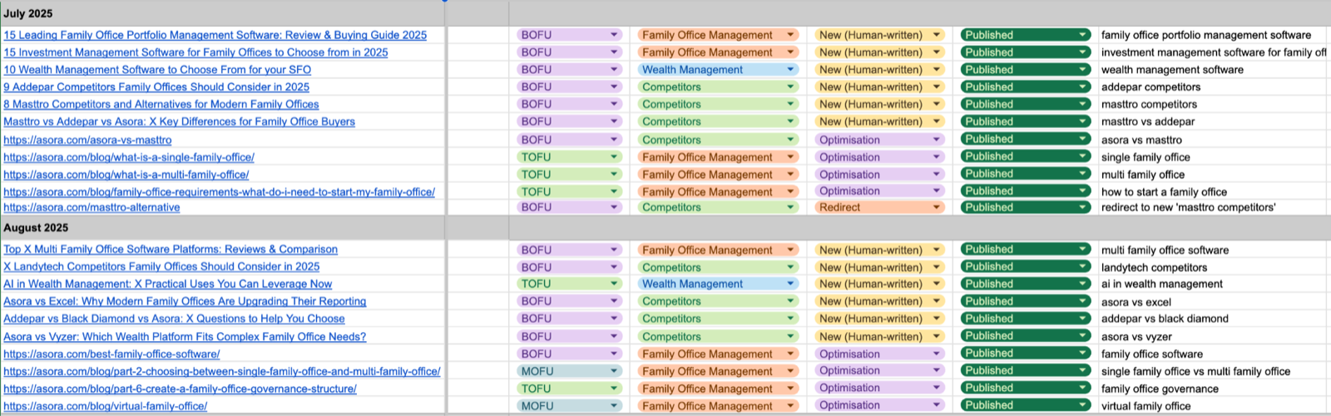Viewport: 1331px width, 416px height.
Task: Open Optimisation dropdown in asora vs masttro row
Action: (879, 140)
